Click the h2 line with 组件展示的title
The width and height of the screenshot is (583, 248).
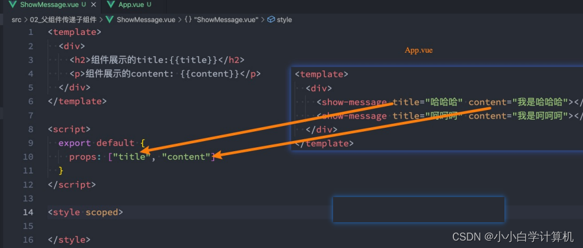click(x=157, y=60)
